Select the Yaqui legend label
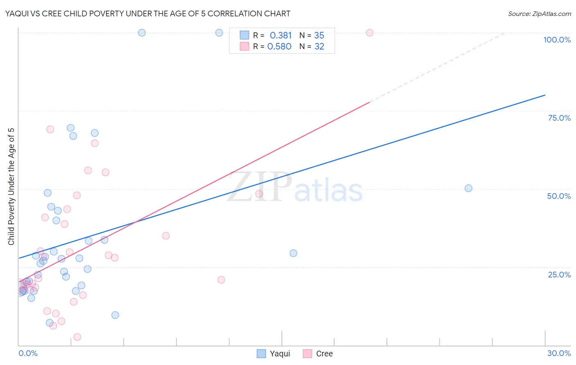 point(280,354)
